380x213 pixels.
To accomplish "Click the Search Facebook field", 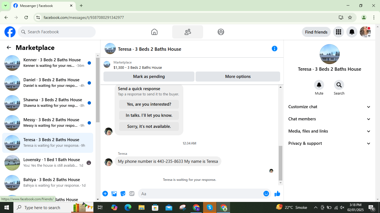I will (x=57, y=32).
